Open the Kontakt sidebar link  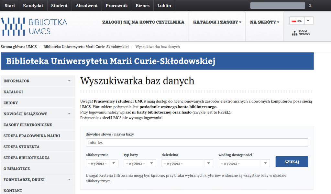[x=38, y=190]
